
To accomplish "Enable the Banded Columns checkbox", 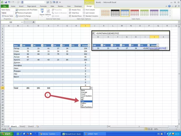I will (84, 16).
